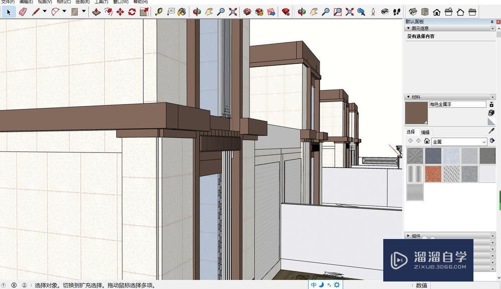Activate the Rotate tool

[132, 12]
